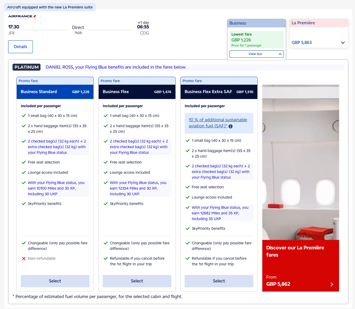355x309 pixels.
Task: Open the flight Details button
Action: click(20, 47)
